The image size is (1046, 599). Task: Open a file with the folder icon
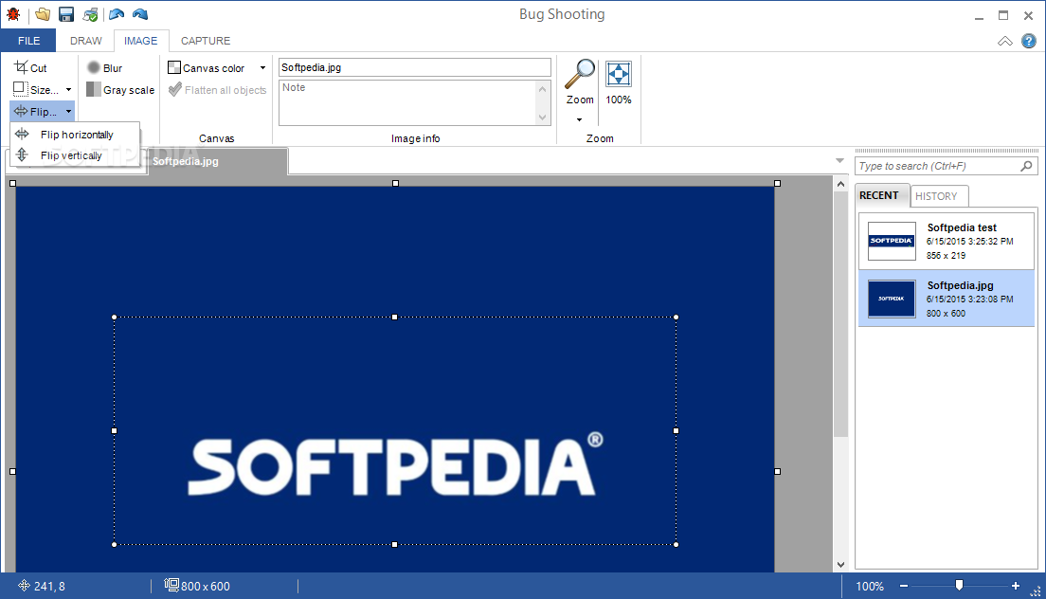pos(43,14)
